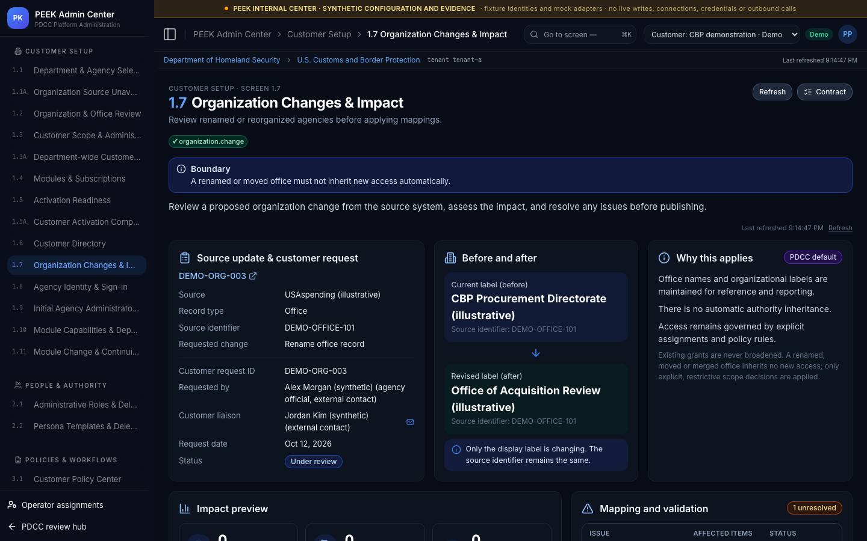The height and width of the screenshot is (541, 867).
Task: Click the small Refresh link under description
Action: (840, 228)
